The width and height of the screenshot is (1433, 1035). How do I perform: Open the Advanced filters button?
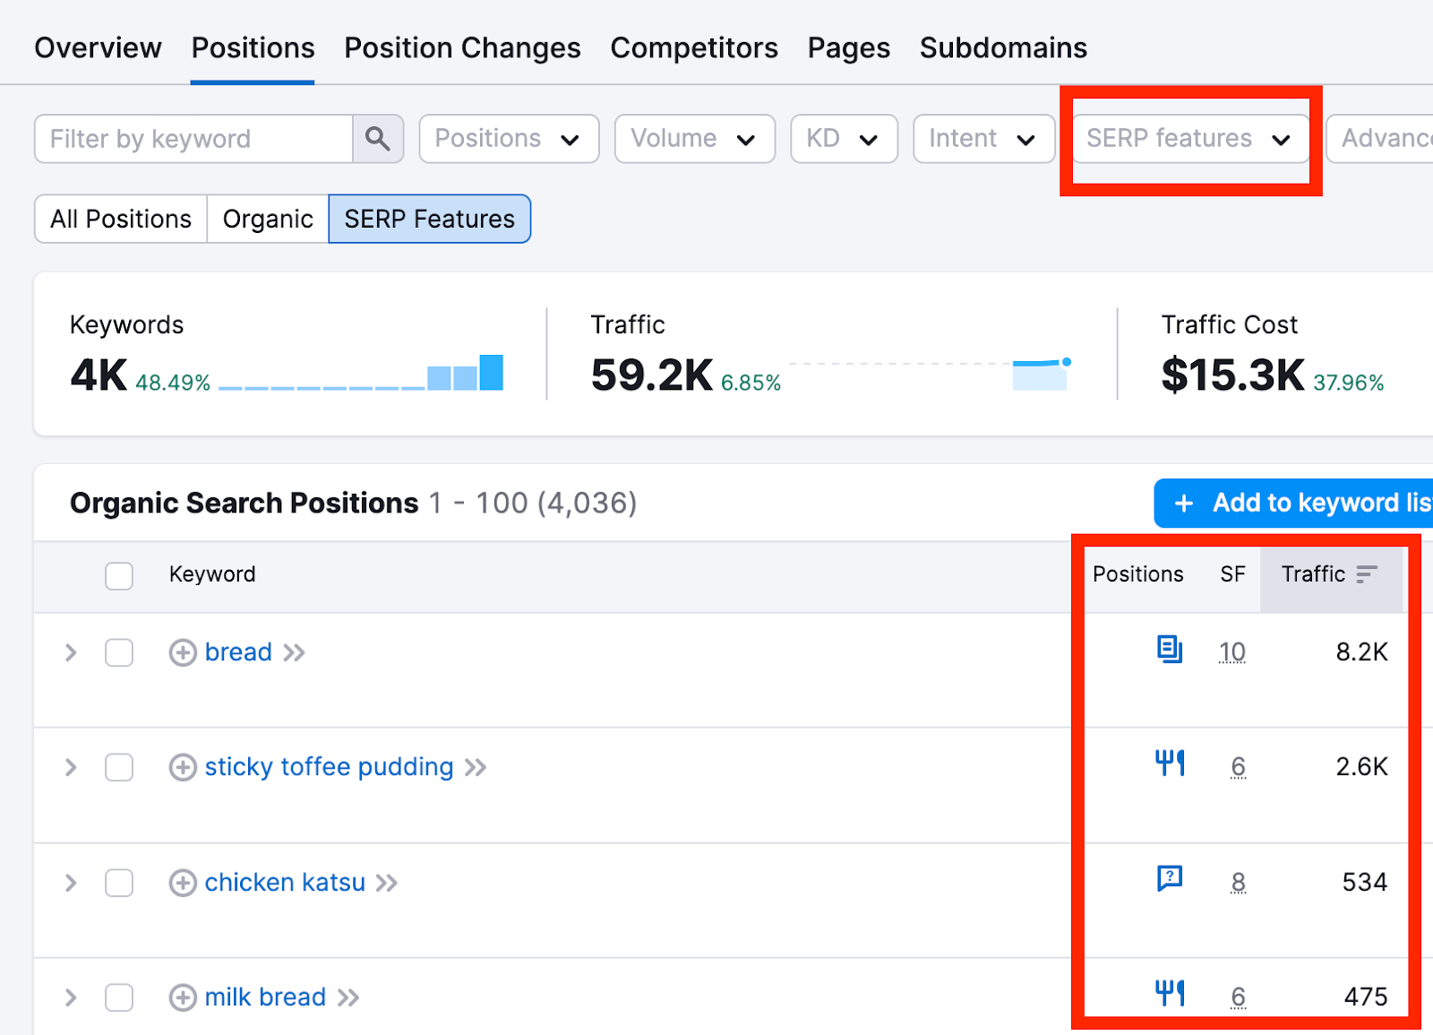point(1379,139)
